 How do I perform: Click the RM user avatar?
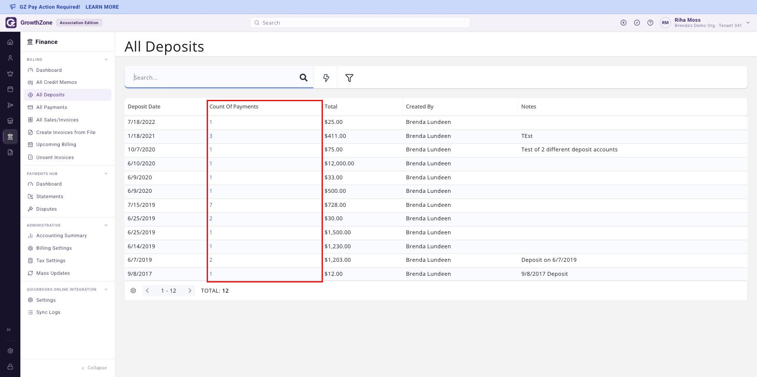(665, 23)
